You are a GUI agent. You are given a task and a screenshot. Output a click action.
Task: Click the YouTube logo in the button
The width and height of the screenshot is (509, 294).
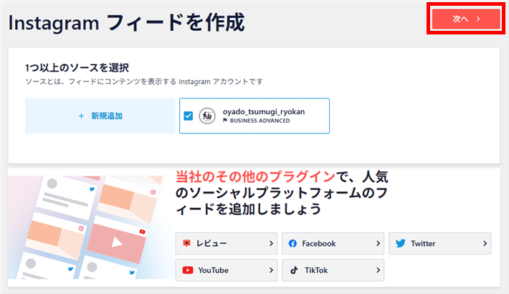tap(188, 270)
